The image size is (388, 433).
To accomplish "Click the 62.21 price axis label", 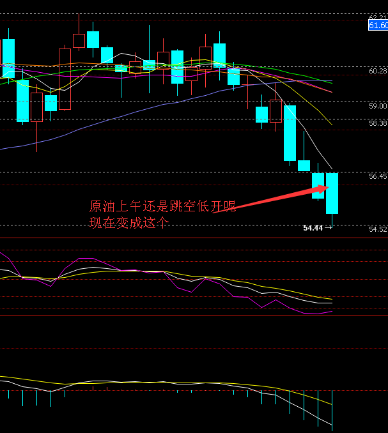I will click(x=378, y=17).
